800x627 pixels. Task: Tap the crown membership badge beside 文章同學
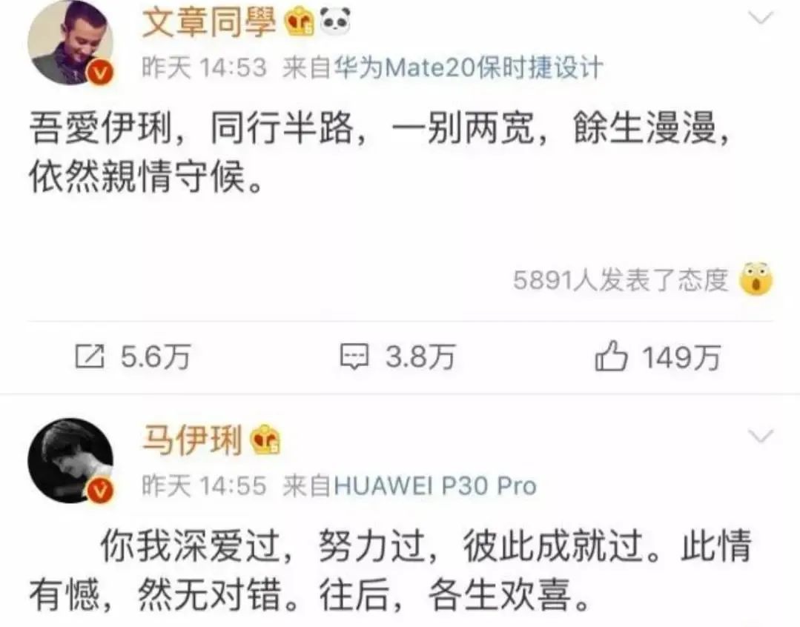pyautogui.click(x=300, y=22)
